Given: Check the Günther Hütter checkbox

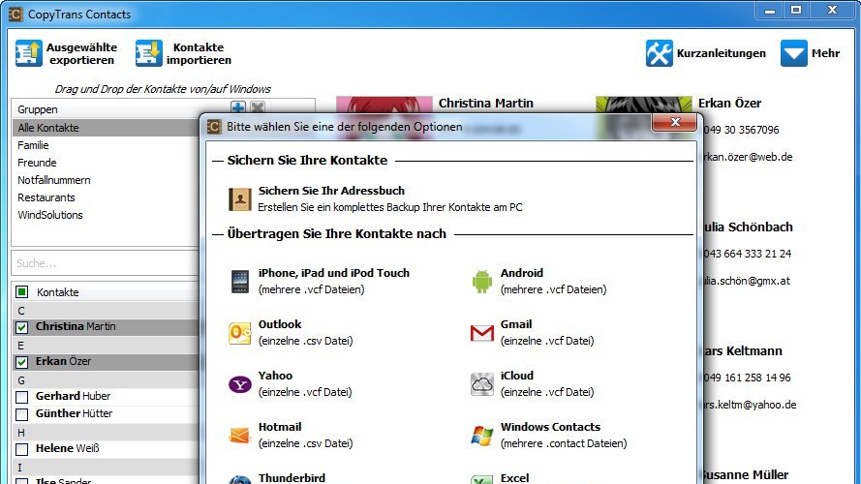Looking at the screenshot, I should click(22, 414).
